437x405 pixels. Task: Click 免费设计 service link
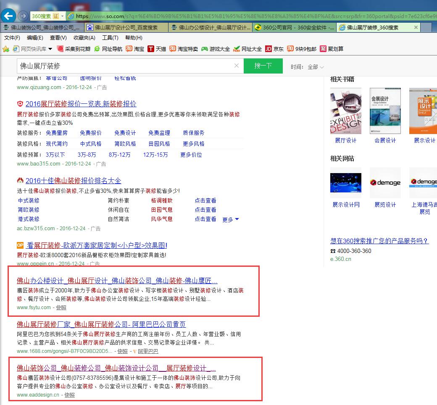pyautogui.click(x=125, y=133)
